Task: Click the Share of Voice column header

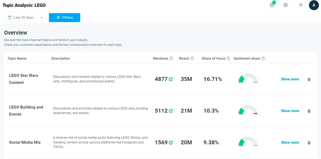Action: [x=213, y=58]
